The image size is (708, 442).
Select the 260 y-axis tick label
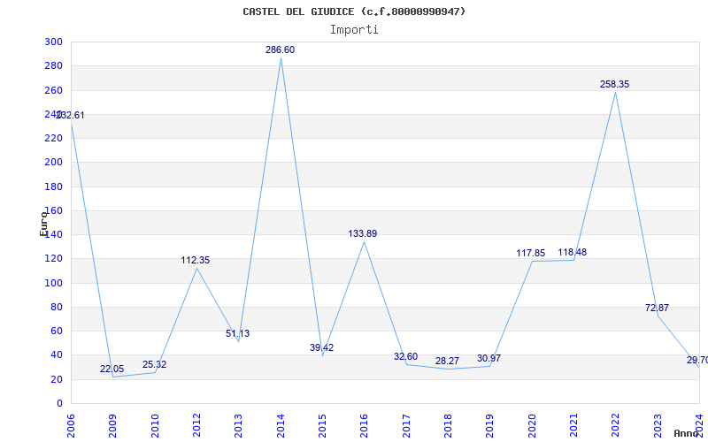[x=53, y=90]
